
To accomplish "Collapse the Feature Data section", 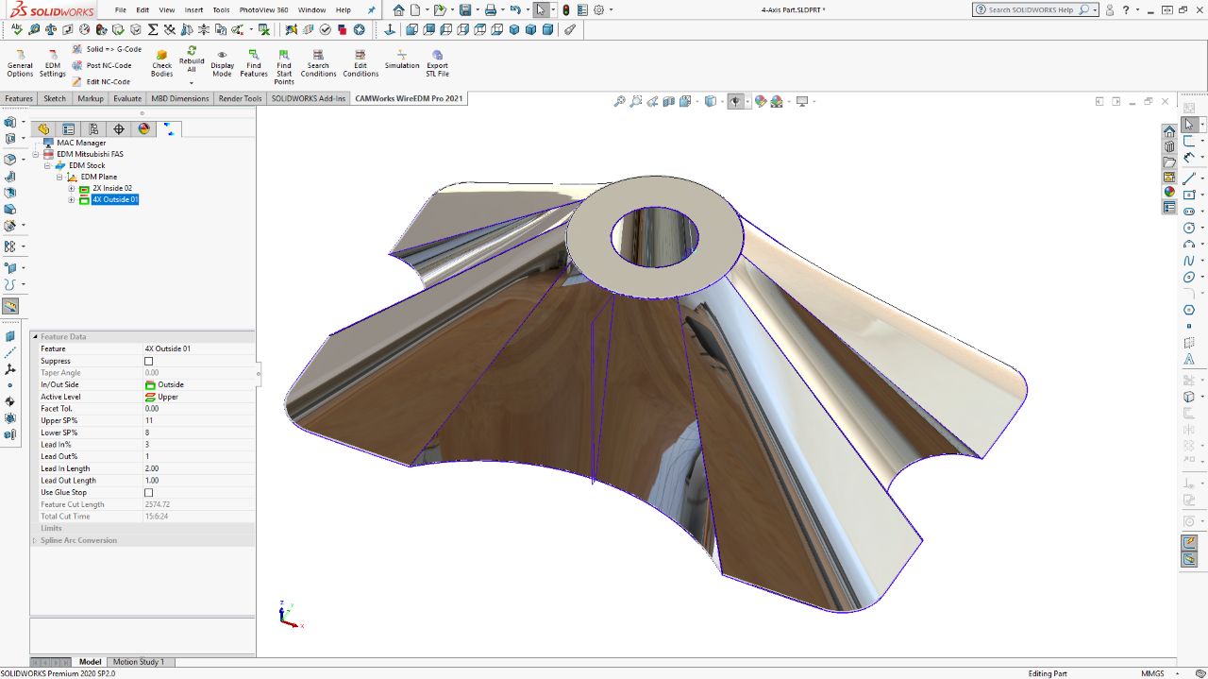I will (35, 336).
